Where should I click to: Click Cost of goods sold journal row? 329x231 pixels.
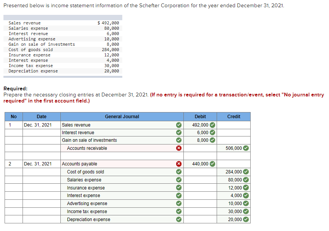click(122, 172)
